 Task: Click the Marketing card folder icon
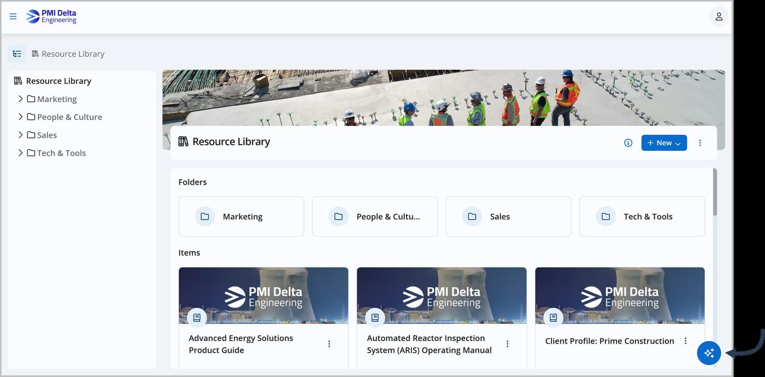[205, 216]
